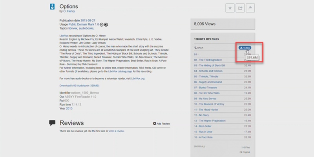
Task: Flag this item with the flag icon
Action: pos(250,8)
